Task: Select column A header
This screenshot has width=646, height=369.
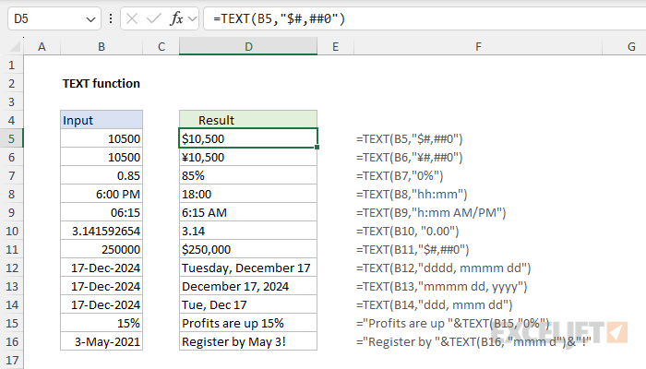Action: pos(42,46)
